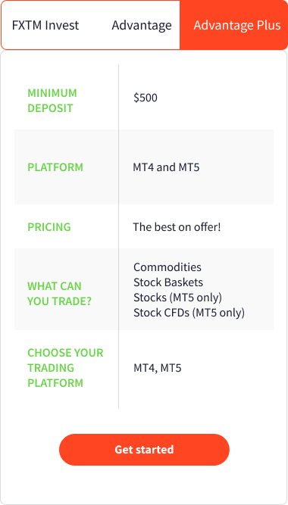Click 'The best on offer!' text
The image size is (288, 505).
pos(177,226)
